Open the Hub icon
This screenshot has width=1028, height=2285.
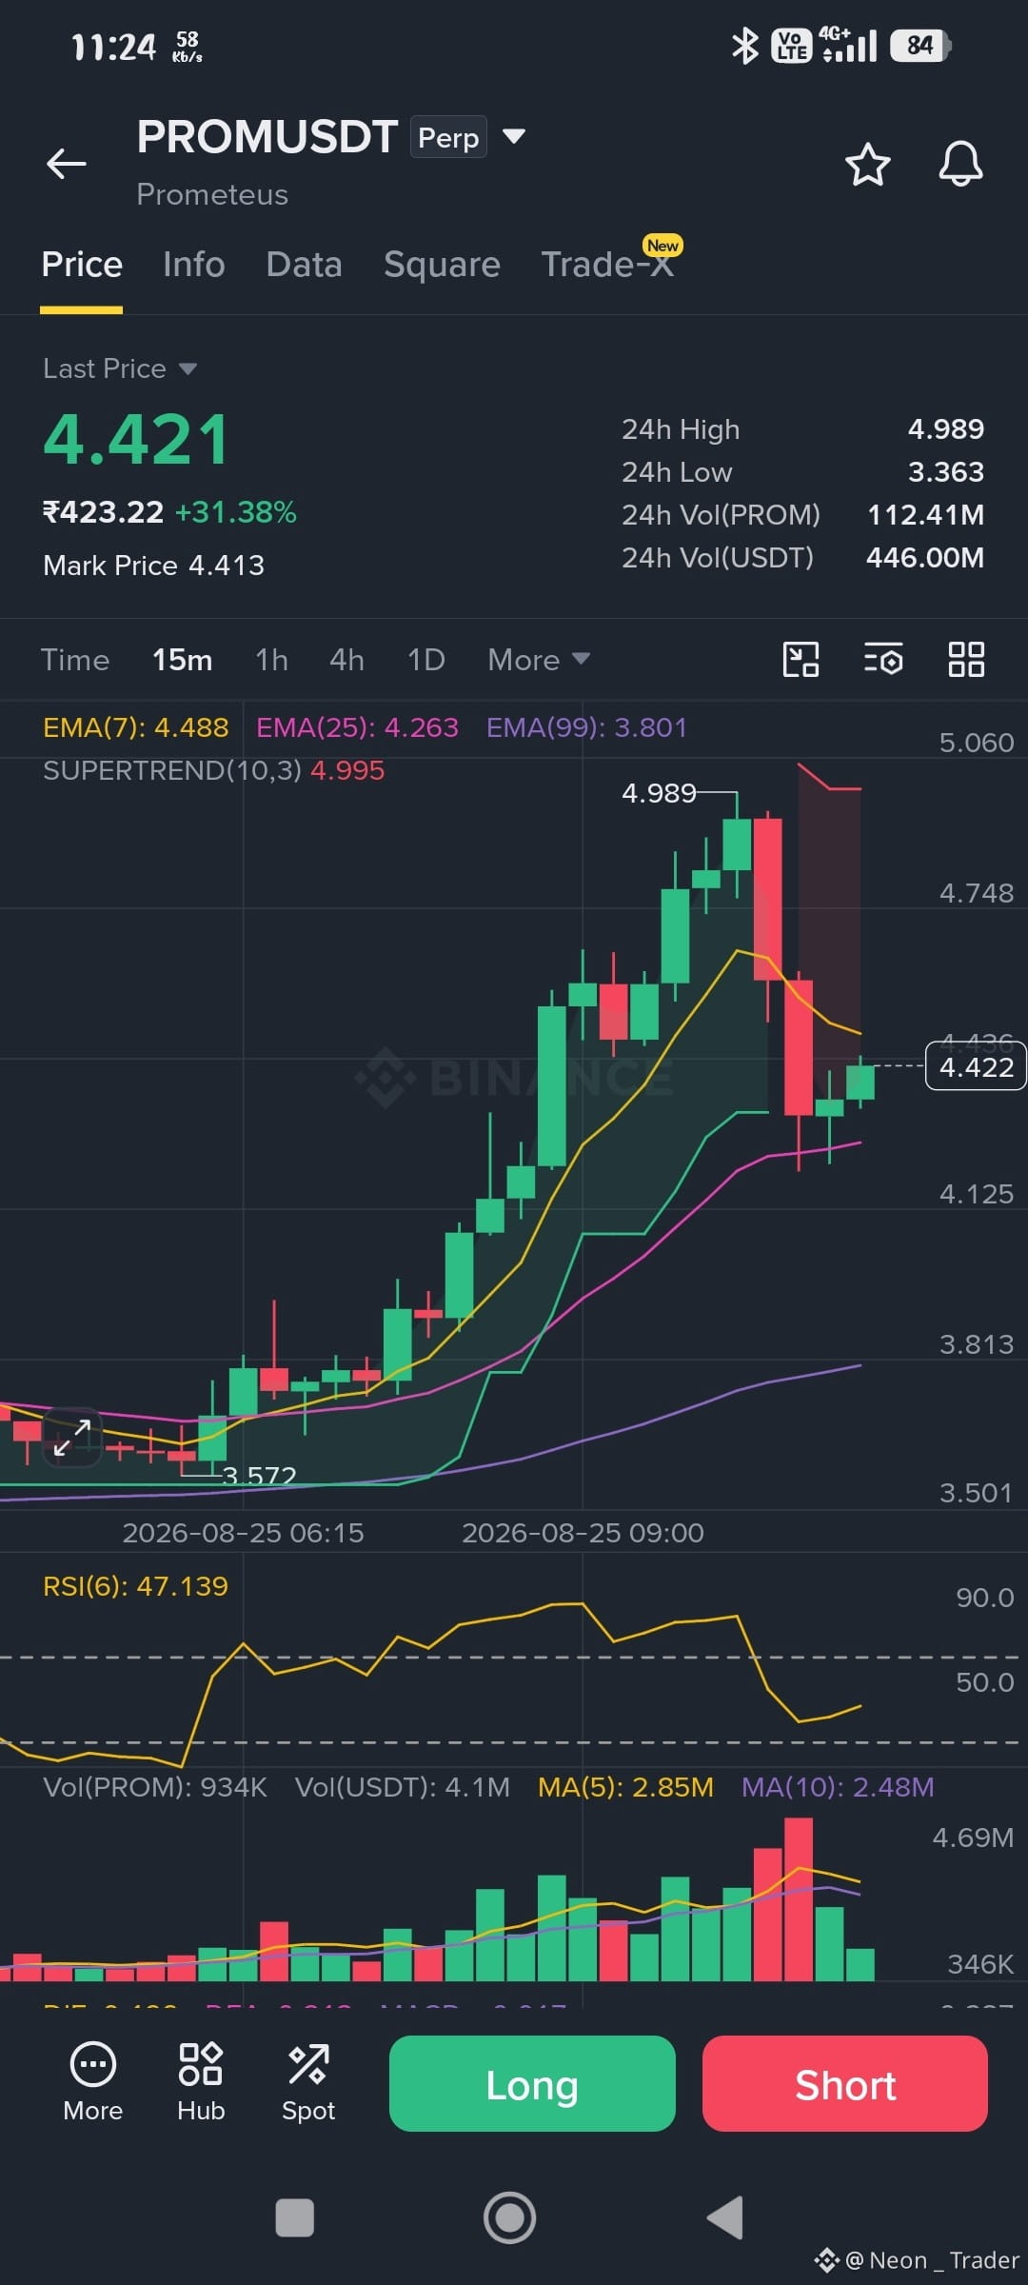click(201, 2083)
